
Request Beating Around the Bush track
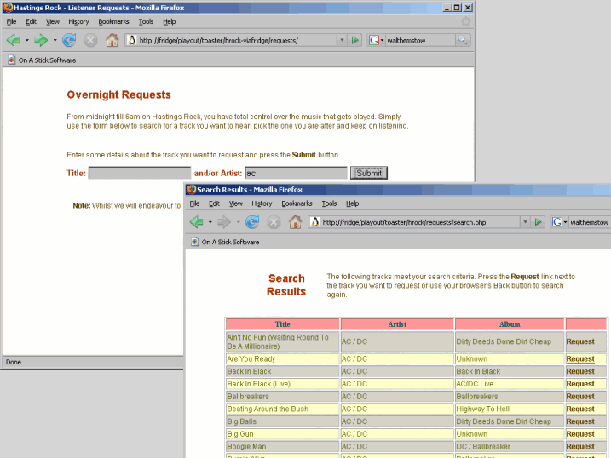580,409
